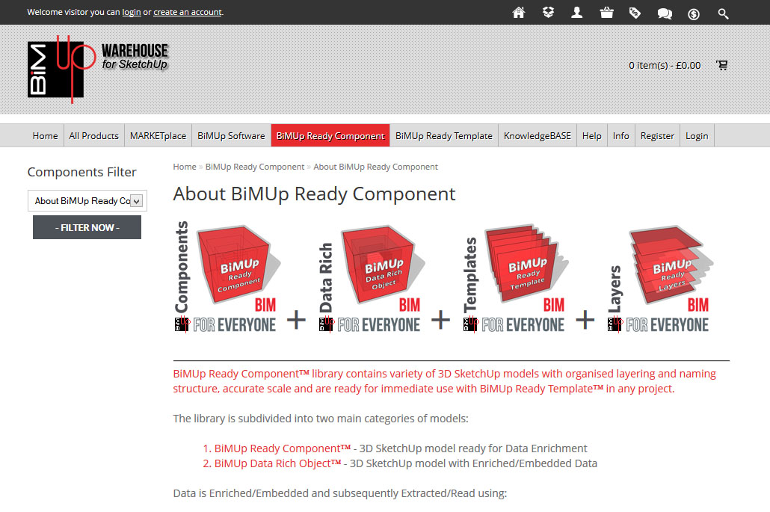The height and width of the screenshot is (512, 770).
Task: Follow the login link in the welcome message
Action: click(x=132, y=12)
